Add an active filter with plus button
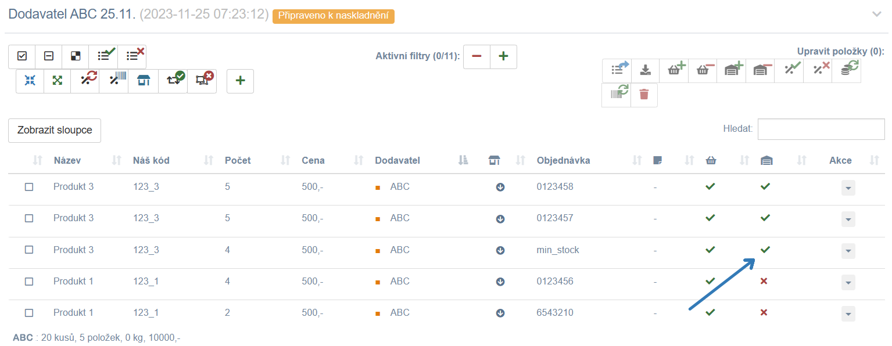 503,57
